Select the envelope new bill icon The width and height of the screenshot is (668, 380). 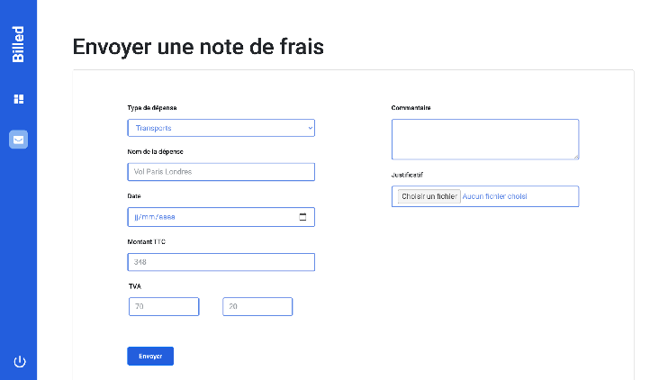(18, 140)
